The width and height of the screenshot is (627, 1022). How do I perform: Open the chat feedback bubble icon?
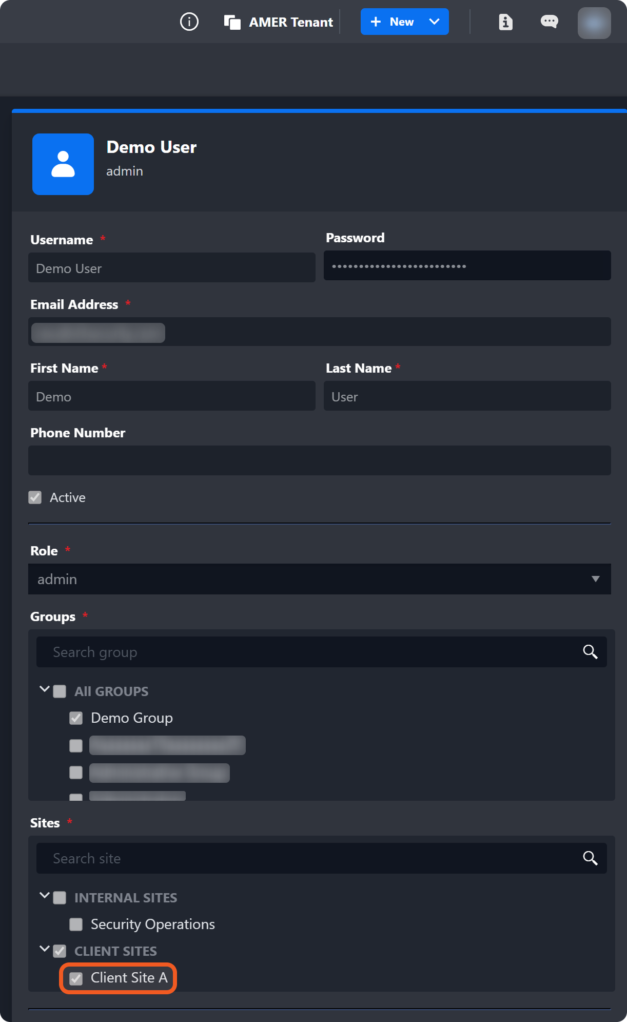549,22
